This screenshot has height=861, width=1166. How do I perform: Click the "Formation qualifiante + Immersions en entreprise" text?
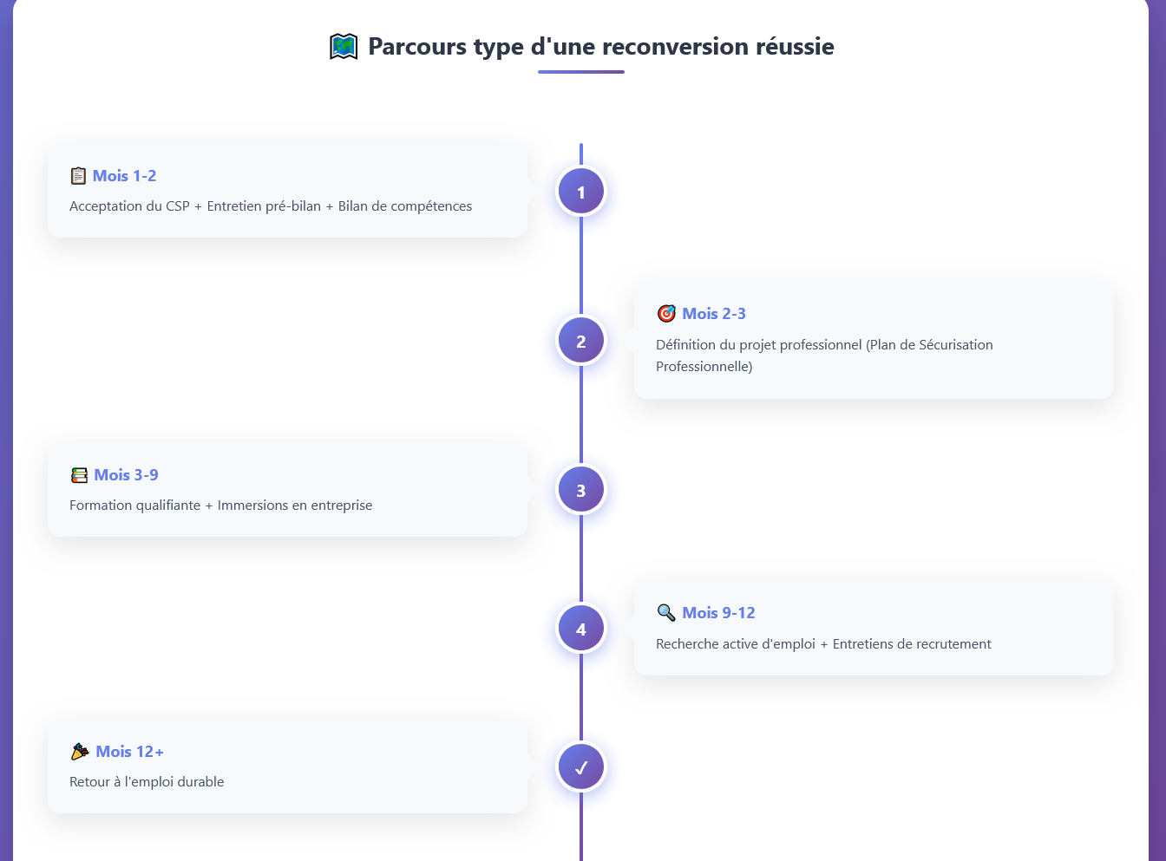coord(221,506)
